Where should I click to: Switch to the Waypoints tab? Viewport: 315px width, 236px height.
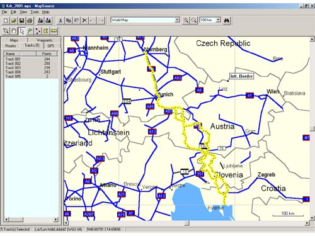(x=45, y=40)
